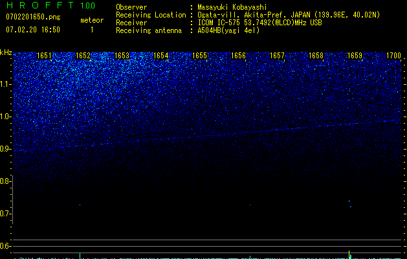Click the HROFFT 1.0.0 title text
The width and height of the screenshot is (407, 259).
coord(50,5)
